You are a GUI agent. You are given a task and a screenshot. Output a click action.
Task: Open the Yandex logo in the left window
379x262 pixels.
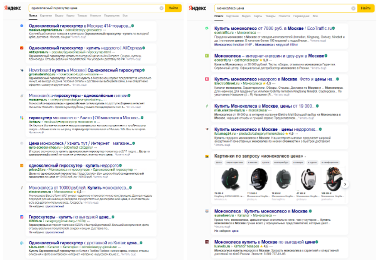click(x=13, y=8)
